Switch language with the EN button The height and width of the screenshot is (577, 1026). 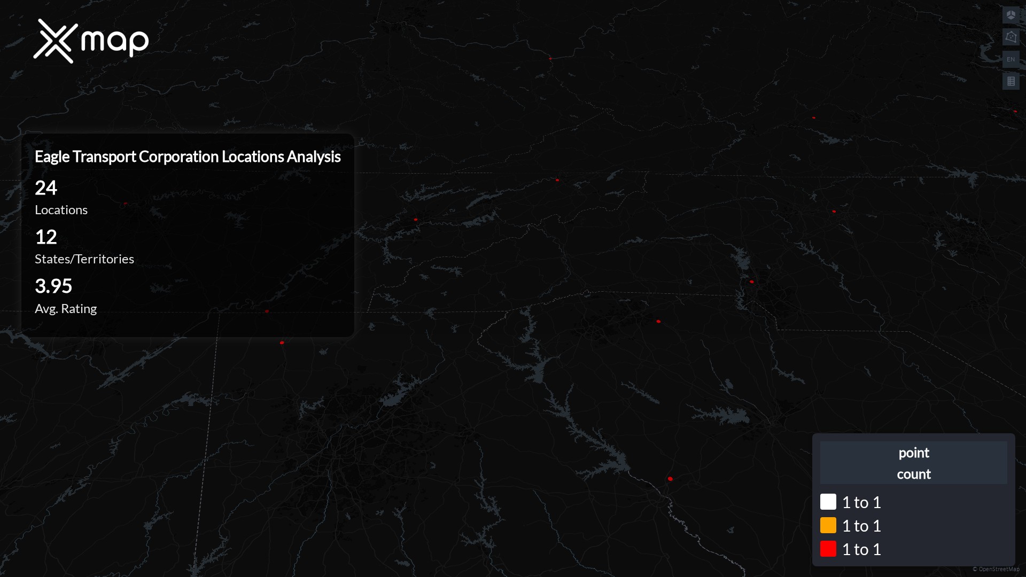click(1011, 59)
